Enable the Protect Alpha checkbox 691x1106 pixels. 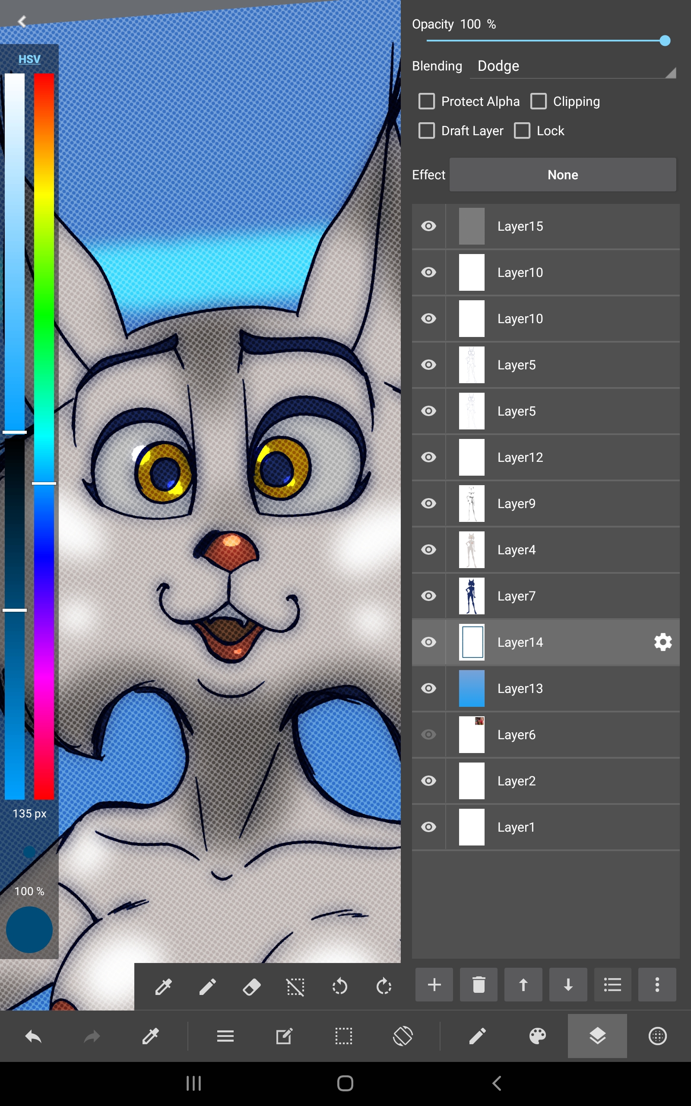point(426,101)
